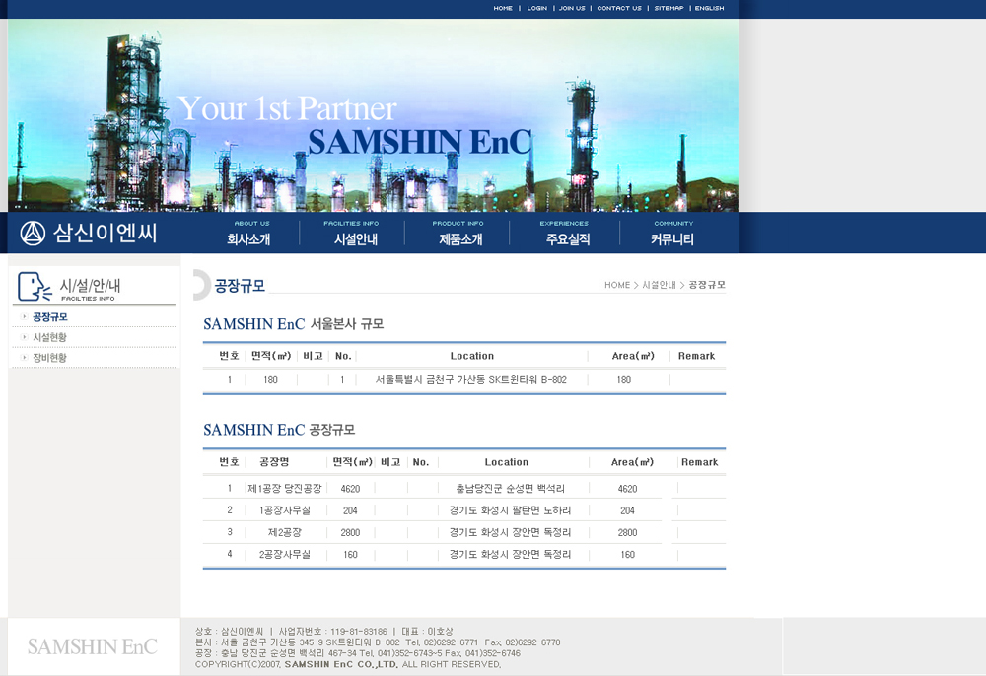Open HOME link in top utility bar

pos(503,8)
